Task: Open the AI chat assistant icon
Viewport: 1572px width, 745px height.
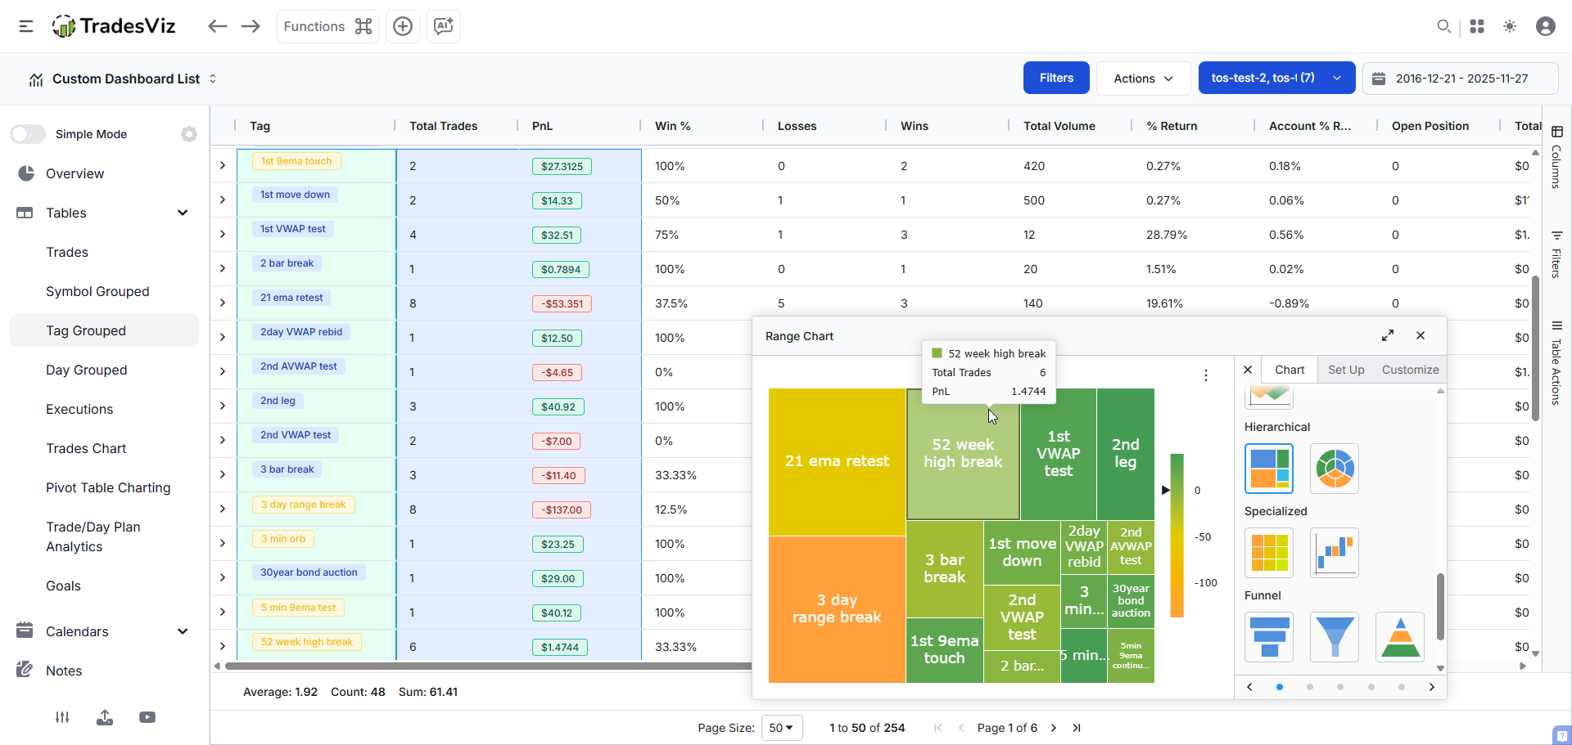Action: click(x=444, y=26)
